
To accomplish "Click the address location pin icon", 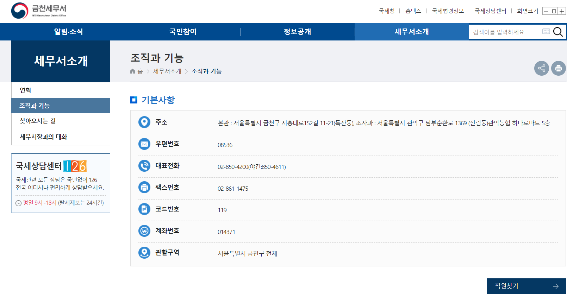I will 144,122.
